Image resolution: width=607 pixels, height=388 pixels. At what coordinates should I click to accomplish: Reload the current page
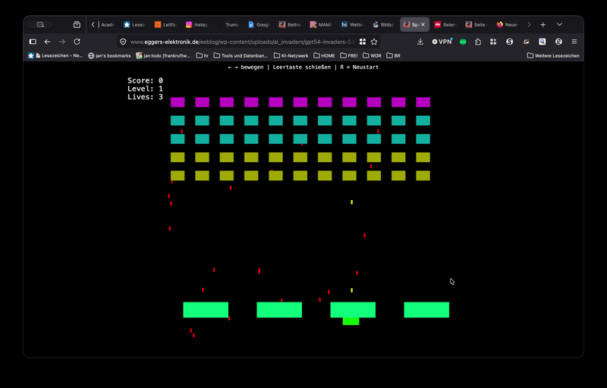point(77,42)
